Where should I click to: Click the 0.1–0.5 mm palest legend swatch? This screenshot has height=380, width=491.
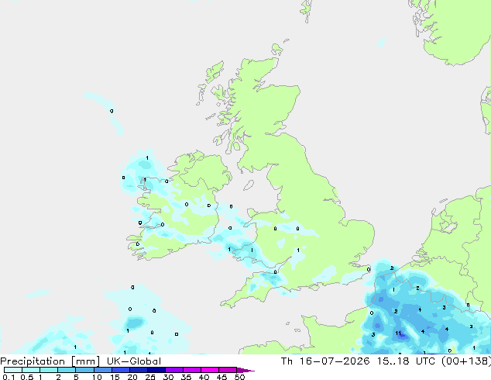[x=13, y=370]
